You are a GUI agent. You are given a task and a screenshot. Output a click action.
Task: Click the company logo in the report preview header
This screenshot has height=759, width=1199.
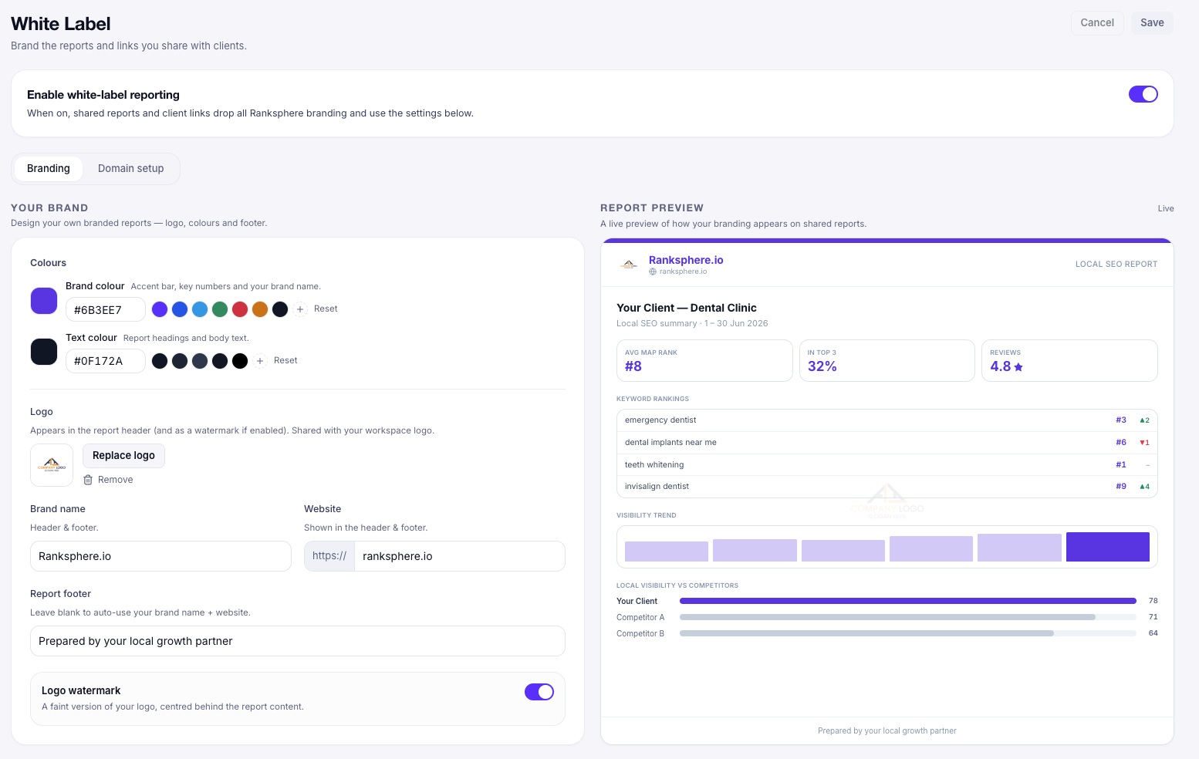[629, 265]
